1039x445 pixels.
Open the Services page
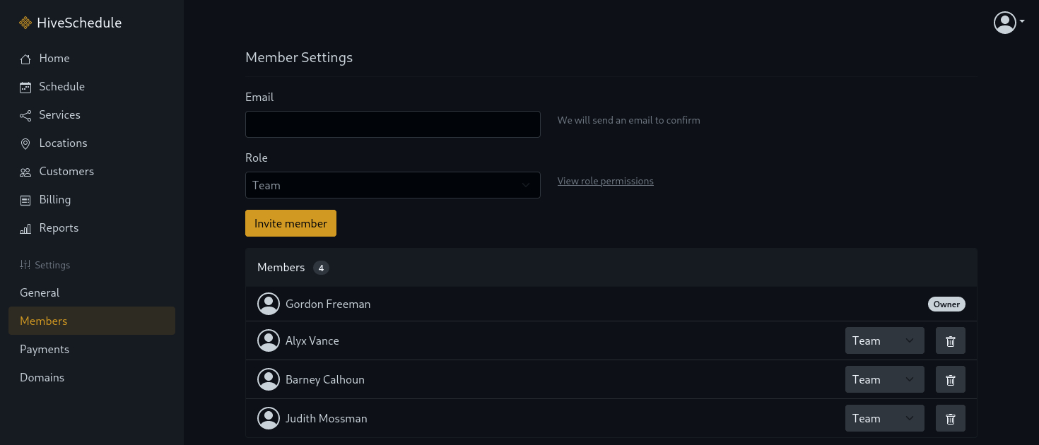(x=92, y=115)
